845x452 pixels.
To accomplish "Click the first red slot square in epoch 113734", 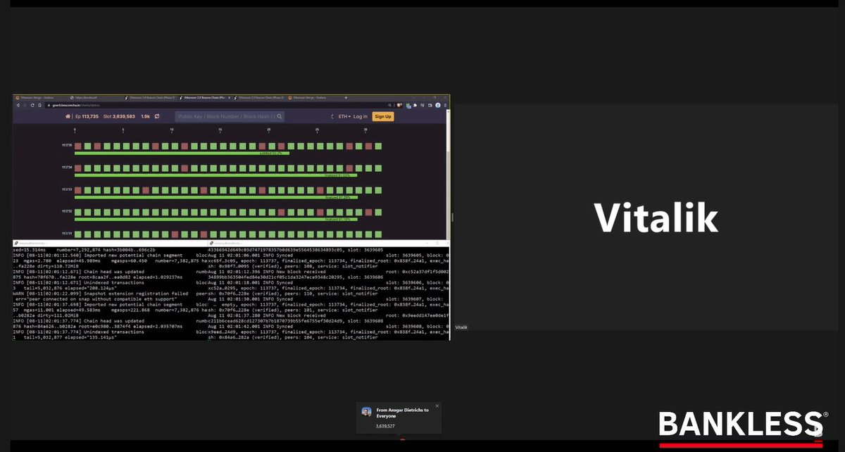I will 78,168.
